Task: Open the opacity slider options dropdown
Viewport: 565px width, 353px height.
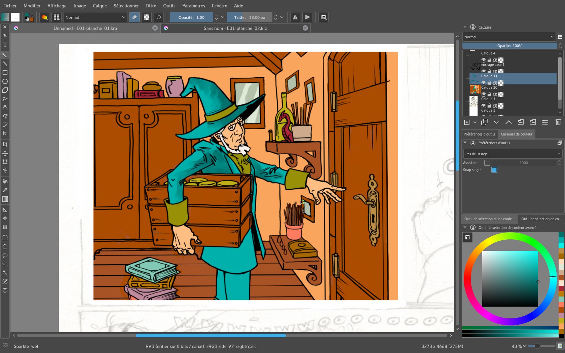Action: (222, 17)
